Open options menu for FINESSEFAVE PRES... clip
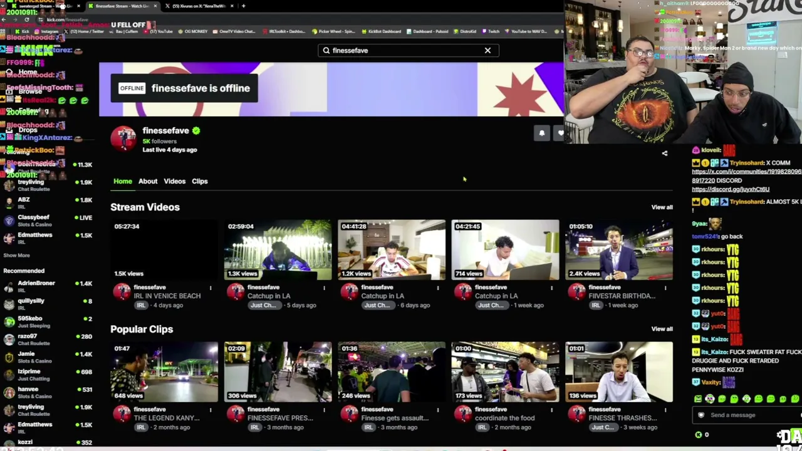The height and width of the screenshot is (451, 802). point(324,410)
